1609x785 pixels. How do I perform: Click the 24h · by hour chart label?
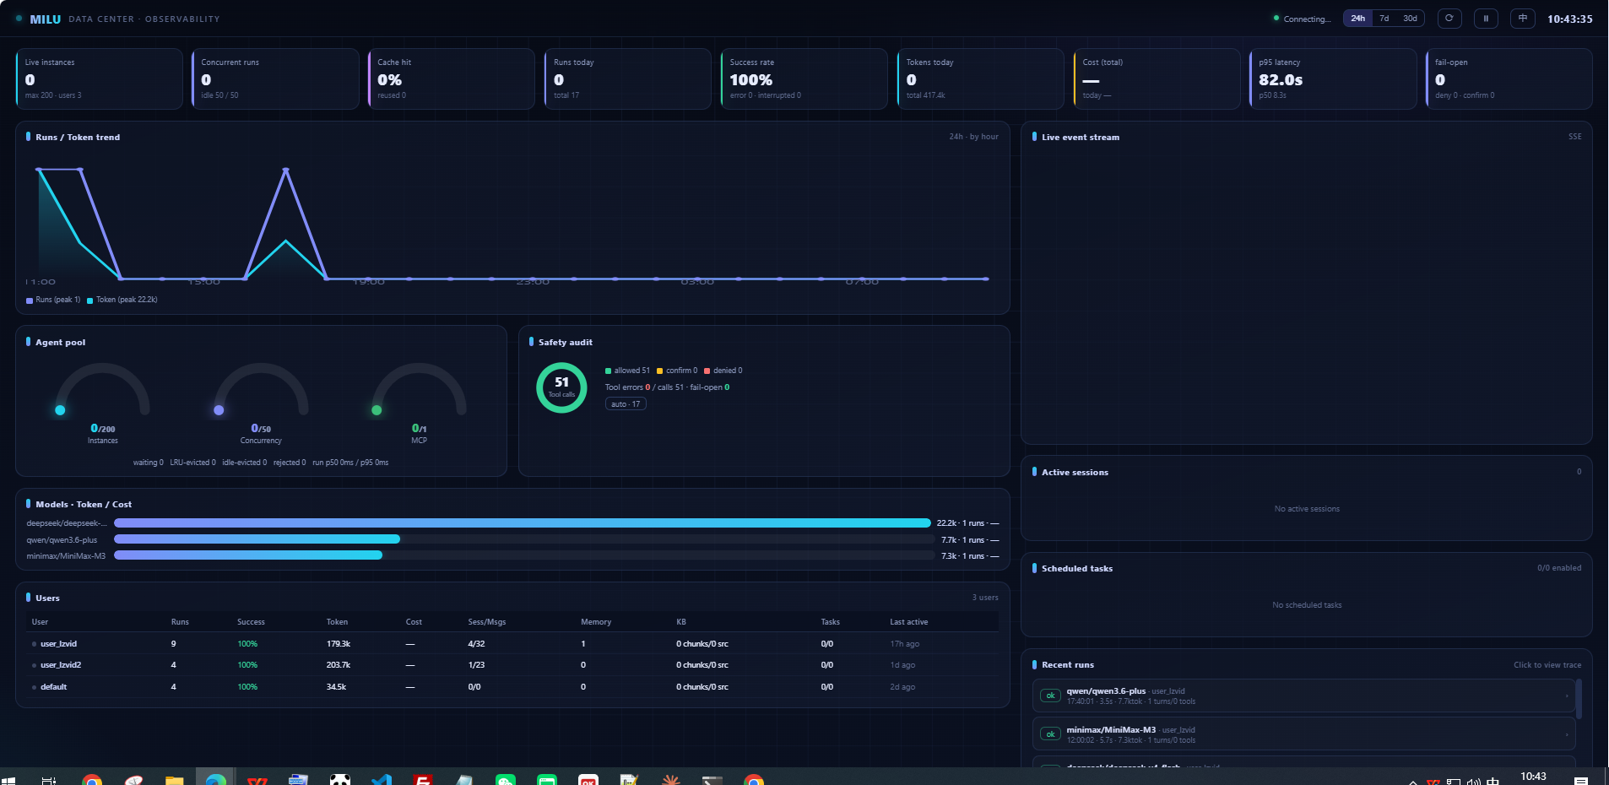click(973, 137)
